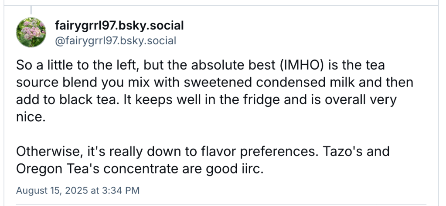Screen dimensions: 446x206
Task: Click the gray @fairygrrl97.bsky.social handle
Action: (x=116, y=41)
